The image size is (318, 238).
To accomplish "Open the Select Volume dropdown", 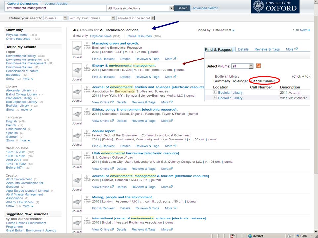I will point(251,66).
